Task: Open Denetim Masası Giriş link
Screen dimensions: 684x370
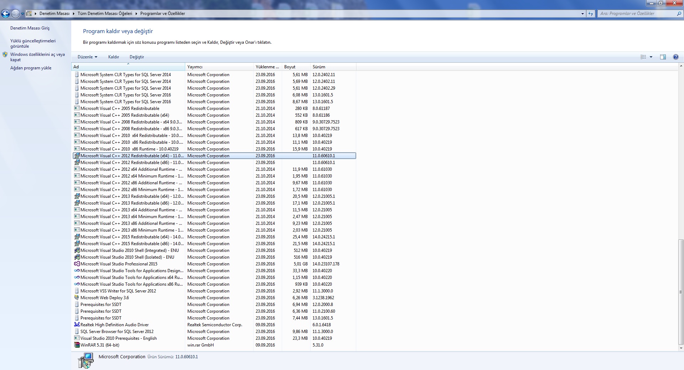Action: tap(30, 28)
